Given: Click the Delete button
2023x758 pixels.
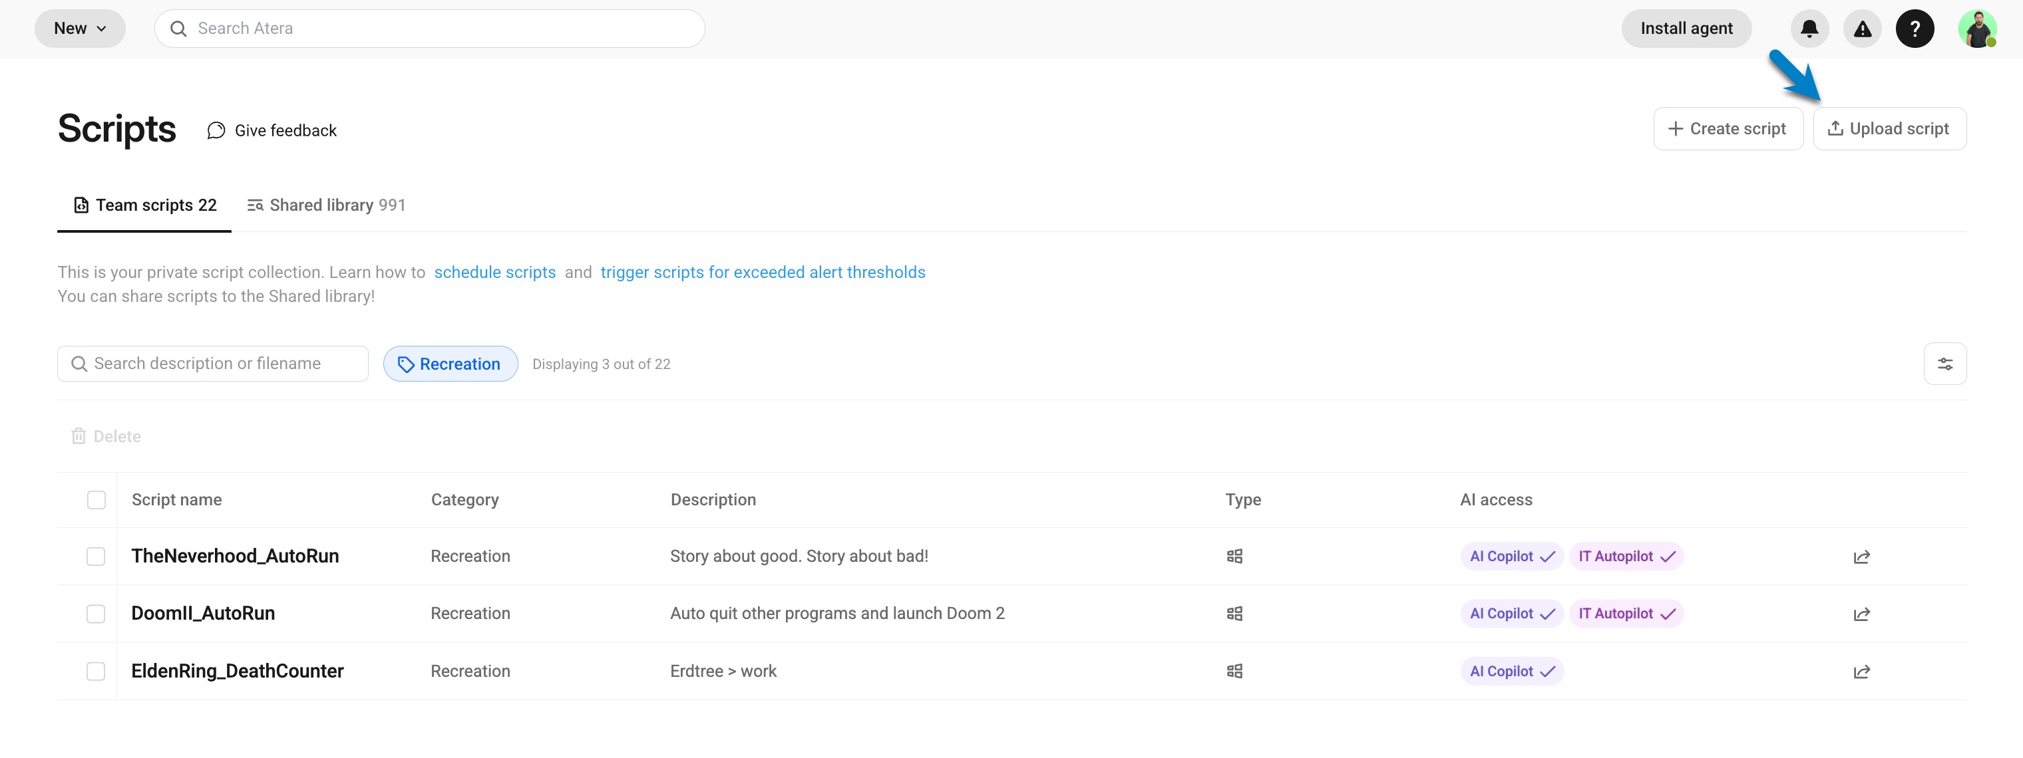Looking at the screenshot, I should [x=106, y=436].
